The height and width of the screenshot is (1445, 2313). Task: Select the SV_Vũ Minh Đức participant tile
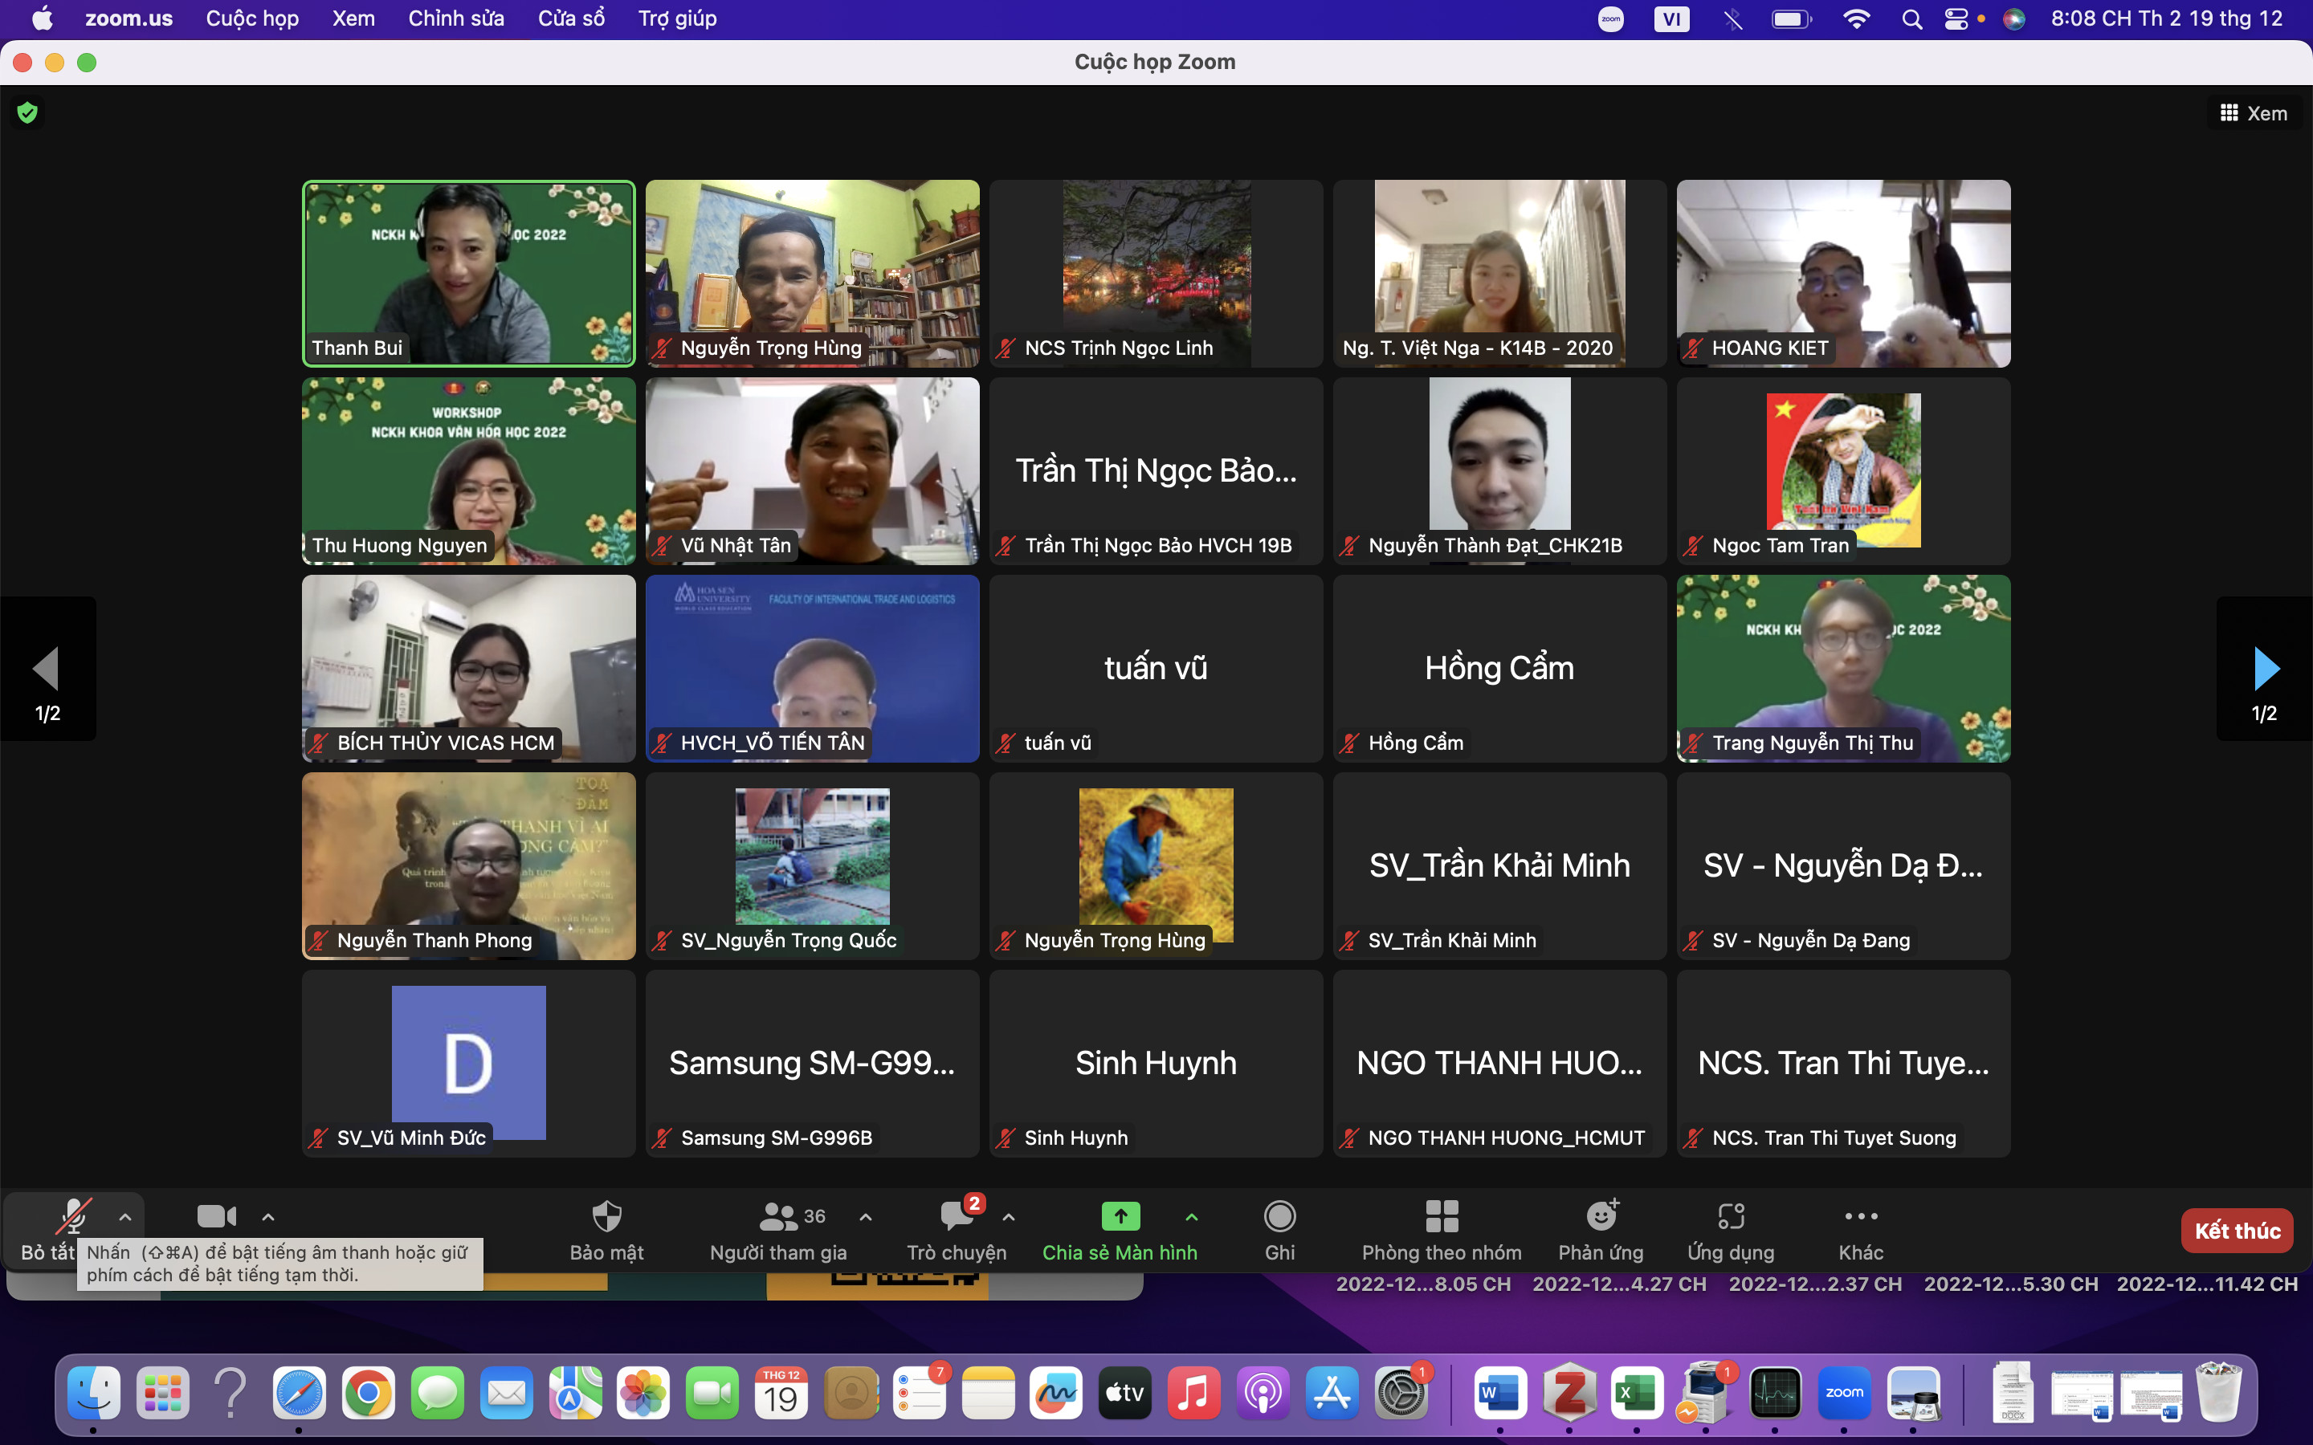click(x=468, y=1064)
